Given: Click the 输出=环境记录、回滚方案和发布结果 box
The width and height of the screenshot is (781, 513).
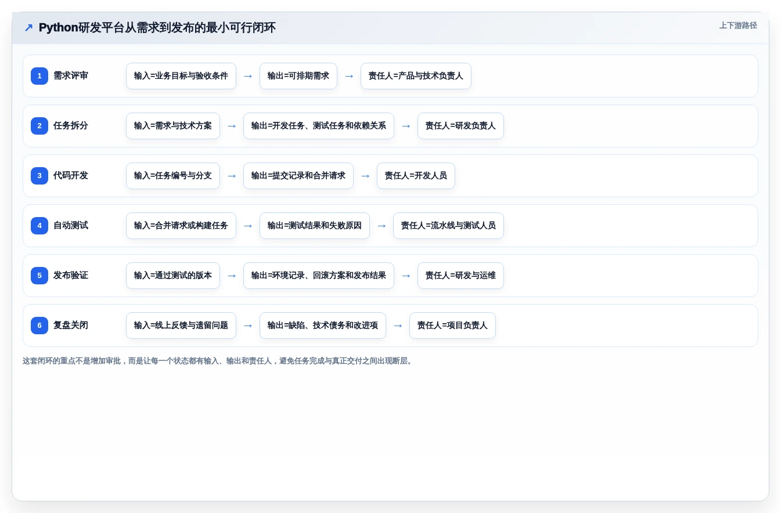Looking at the screenshot, I should click(319, 276).
